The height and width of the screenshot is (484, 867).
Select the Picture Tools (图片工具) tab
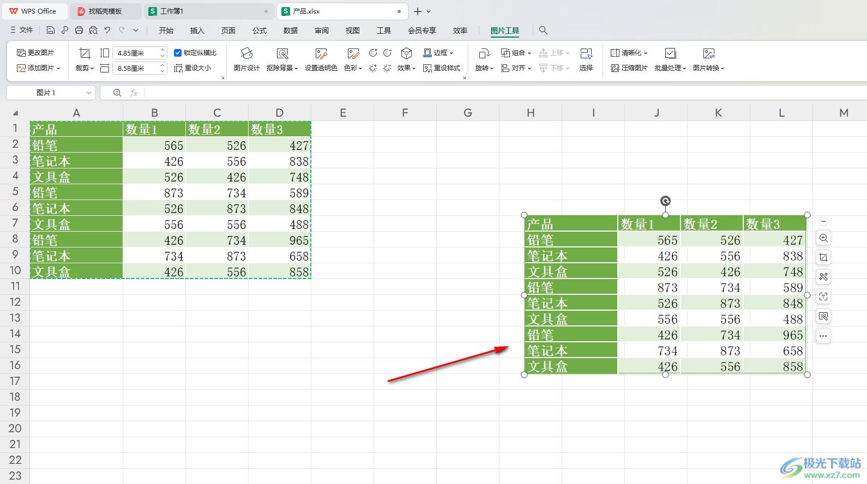[505, 31]
